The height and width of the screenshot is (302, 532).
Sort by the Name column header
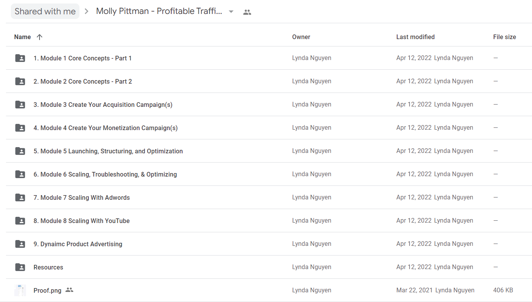(x=22, y=37)
